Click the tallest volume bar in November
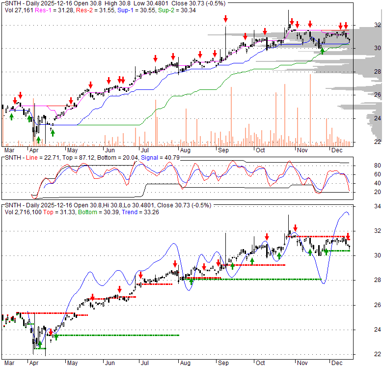The height and width of the screenshot is (366, 383). pyautogui.click(x=310, y=110)
